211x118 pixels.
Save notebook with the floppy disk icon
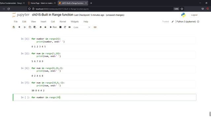[14, 27]
